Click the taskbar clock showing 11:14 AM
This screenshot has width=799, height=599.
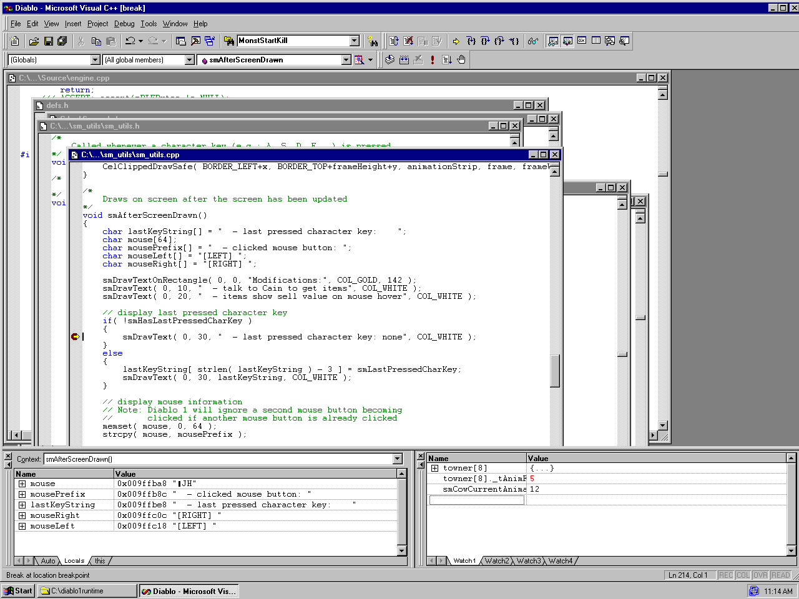778,591
